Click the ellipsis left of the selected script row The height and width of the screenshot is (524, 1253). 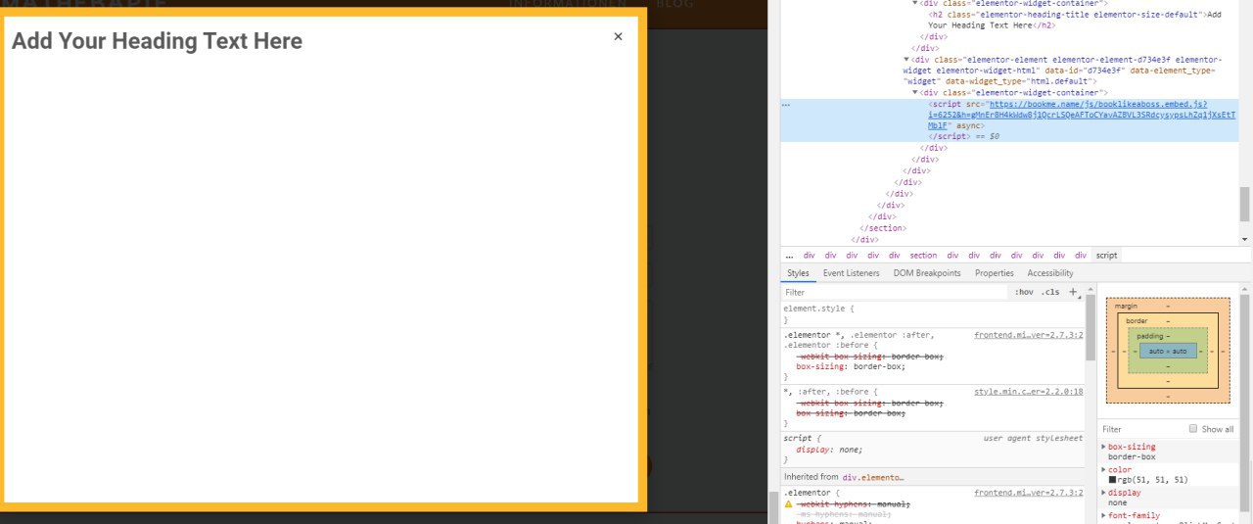(x=785, y=103)
